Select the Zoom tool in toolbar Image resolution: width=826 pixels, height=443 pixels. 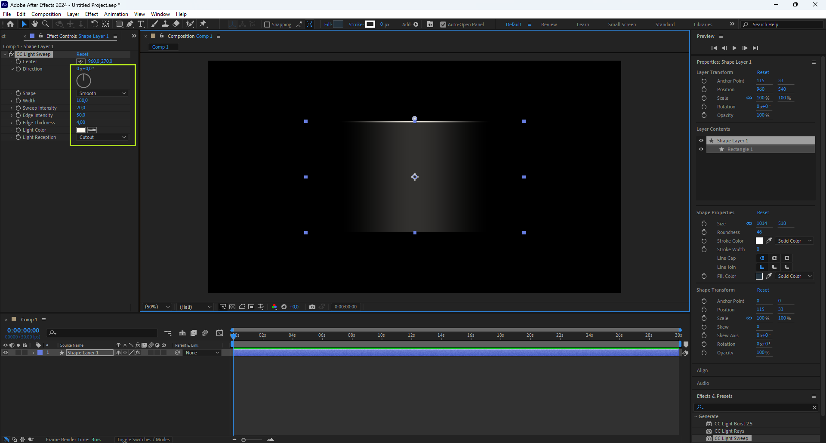click(46, 24)
